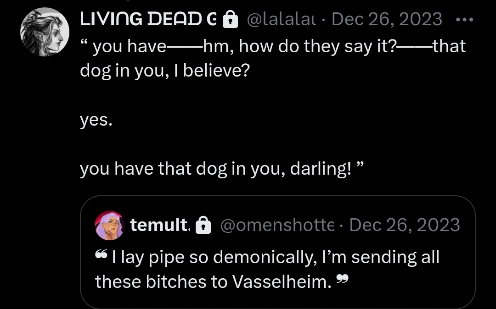This screenshot has width=496, height=309.
Task: Open LIVING DEAD G's profile avatar
Action: pos(45,32)
